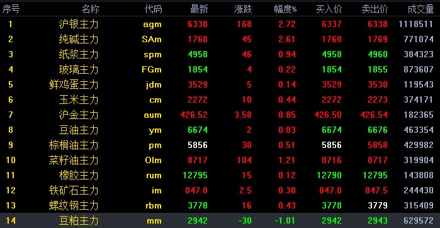440x228 pixels.
Task: Click the code rbm
Action: pos(154,206)
